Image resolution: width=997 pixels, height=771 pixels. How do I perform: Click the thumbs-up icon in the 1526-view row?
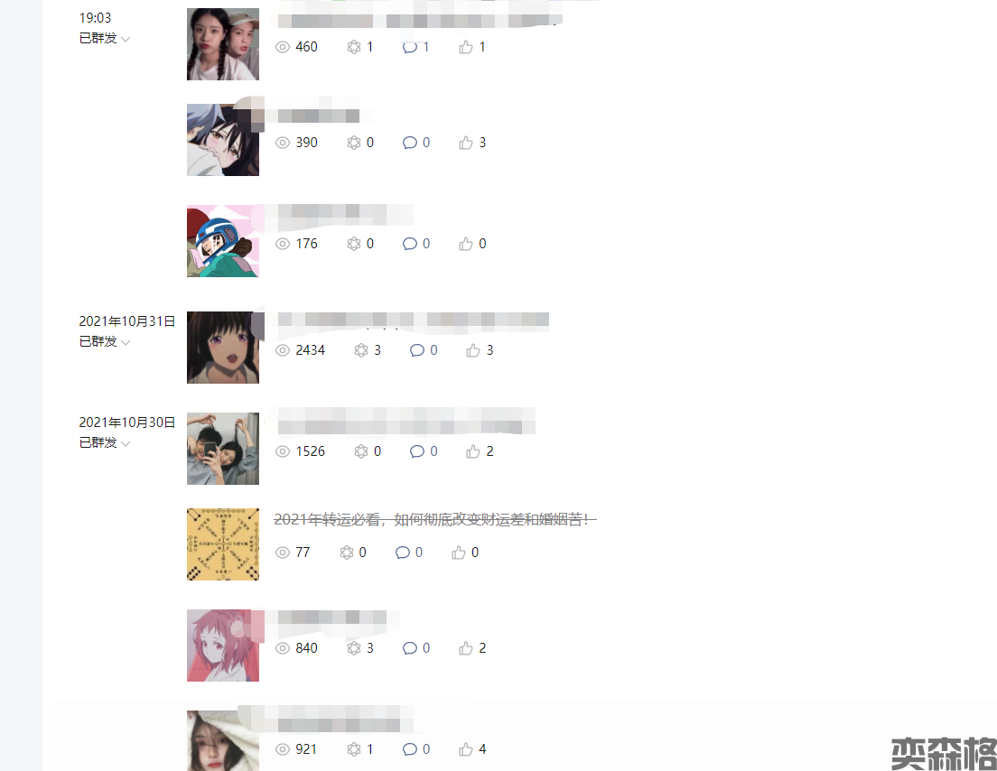473,451
